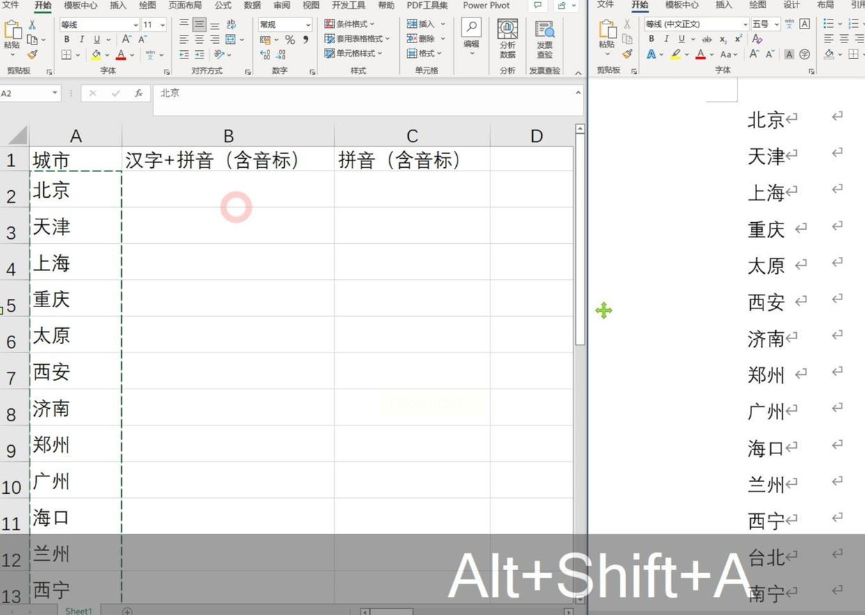The image size is (865, 615).
Task: Toggle Superscript in Word ribbon
Action: [x=738, y=39]
